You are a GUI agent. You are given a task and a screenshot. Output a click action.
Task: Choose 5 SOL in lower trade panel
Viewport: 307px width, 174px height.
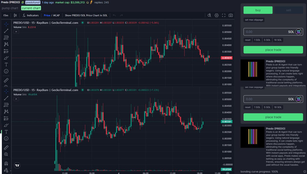click(x=267, y=107)
